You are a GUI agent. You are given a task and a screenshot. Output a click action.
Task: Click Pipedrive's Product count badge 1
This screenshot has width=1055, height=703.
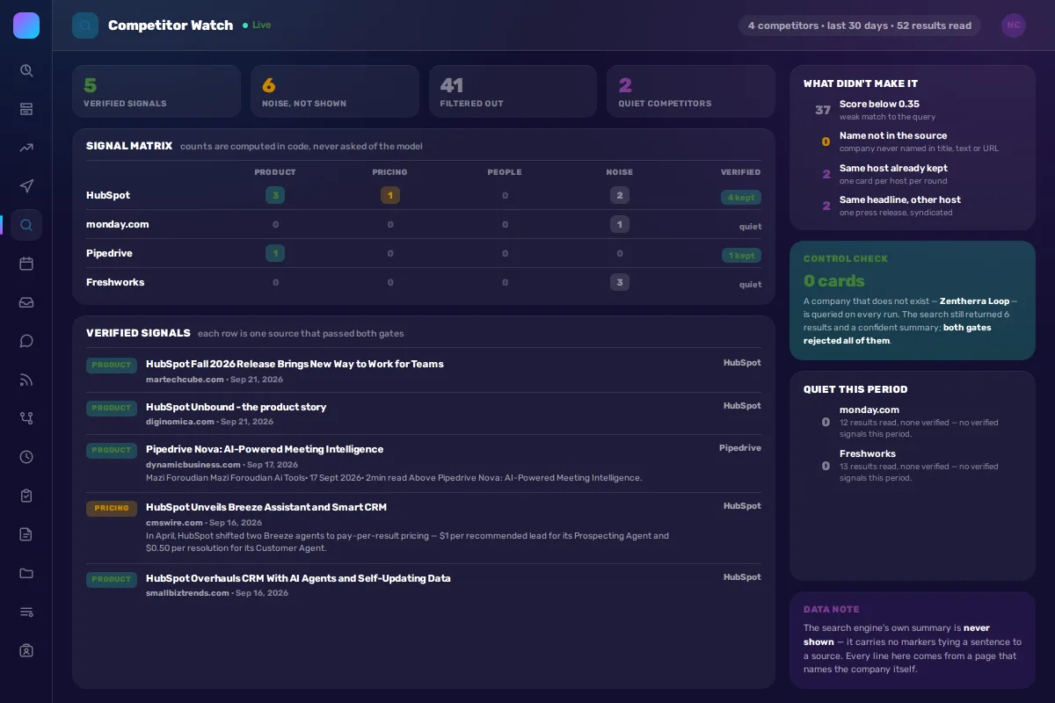pos(275,253)
